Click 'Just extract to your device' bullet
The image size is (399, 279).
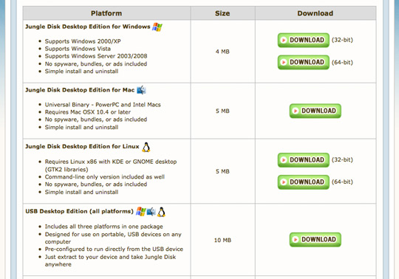pyautogui.click(x=110, y=261)
